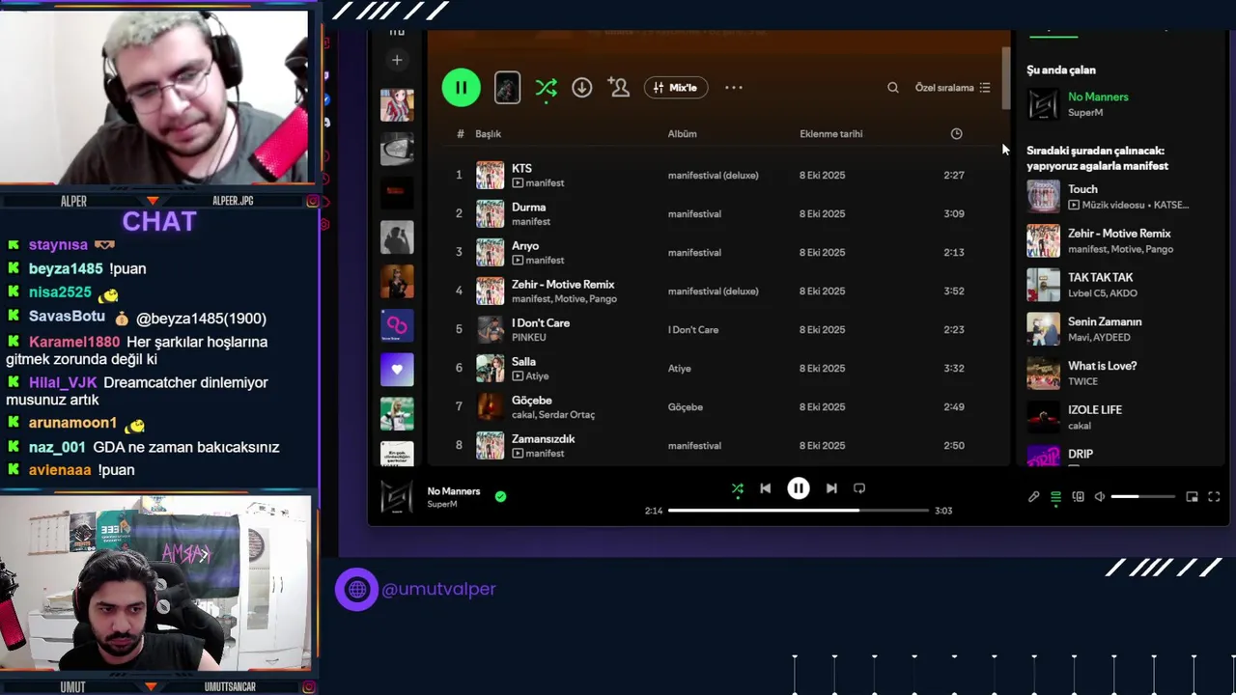Sort by the clock duration column icon
1236x695 pixels.
pos(956,134)
